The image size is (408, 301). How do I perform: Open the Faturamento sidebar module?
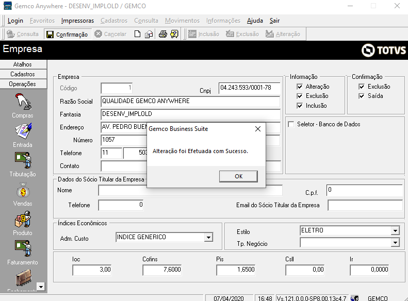[x=23, y=253]
